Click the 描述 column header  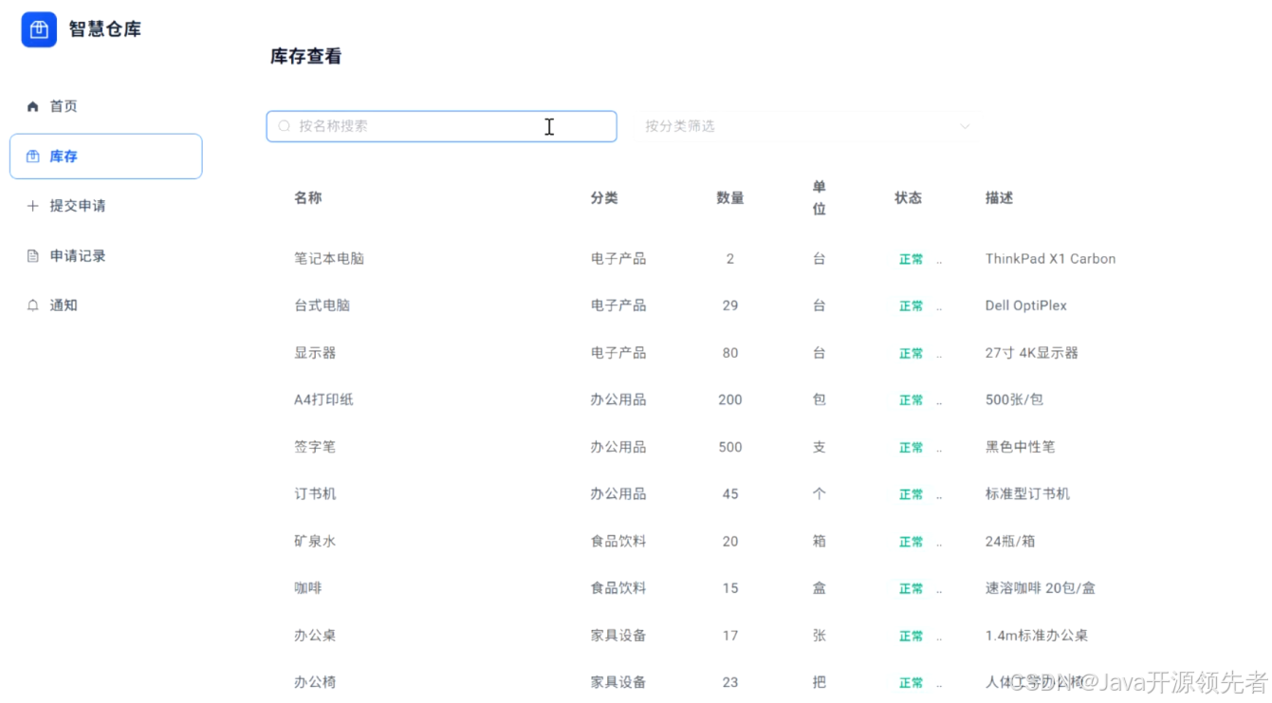(x=1000, y=198)
